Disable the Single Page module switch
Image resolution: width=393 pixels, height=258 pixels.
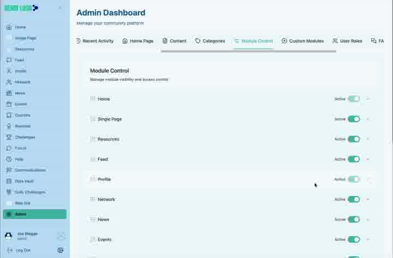(x=354, y=119)
